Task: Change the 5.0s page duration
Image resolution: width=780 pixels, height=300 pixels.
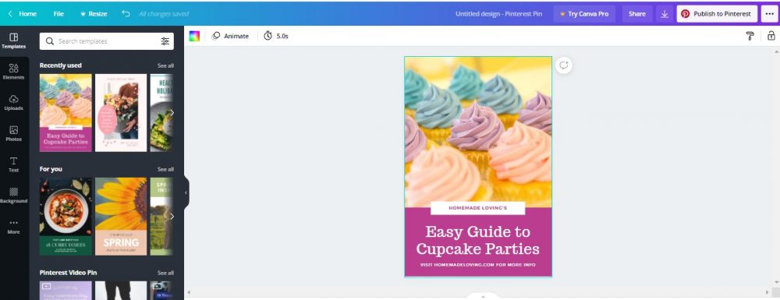Action: click(x=276, y=36)
